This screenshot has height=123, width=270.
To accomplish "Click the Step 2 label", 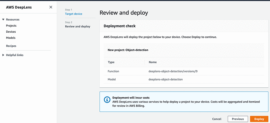I will [x=69, y=22].
